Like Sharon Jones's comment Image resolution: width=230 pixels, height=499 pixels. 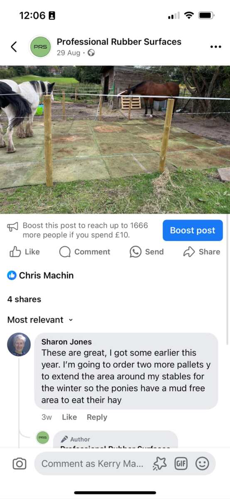click(69, 417)
